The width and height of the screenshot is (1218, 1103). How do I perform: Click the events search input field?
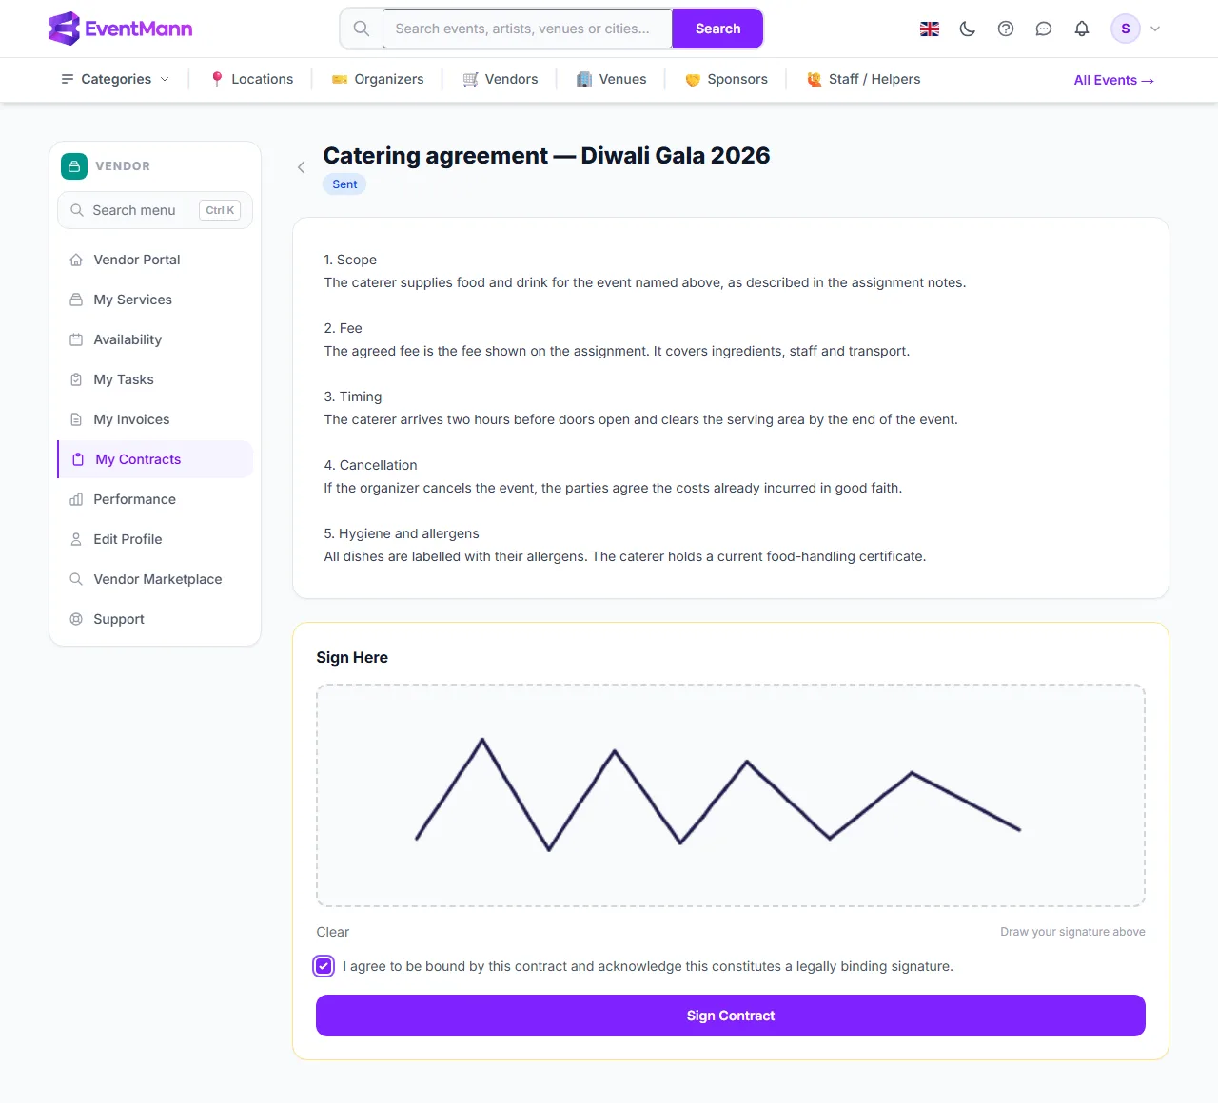coord(527,29)
